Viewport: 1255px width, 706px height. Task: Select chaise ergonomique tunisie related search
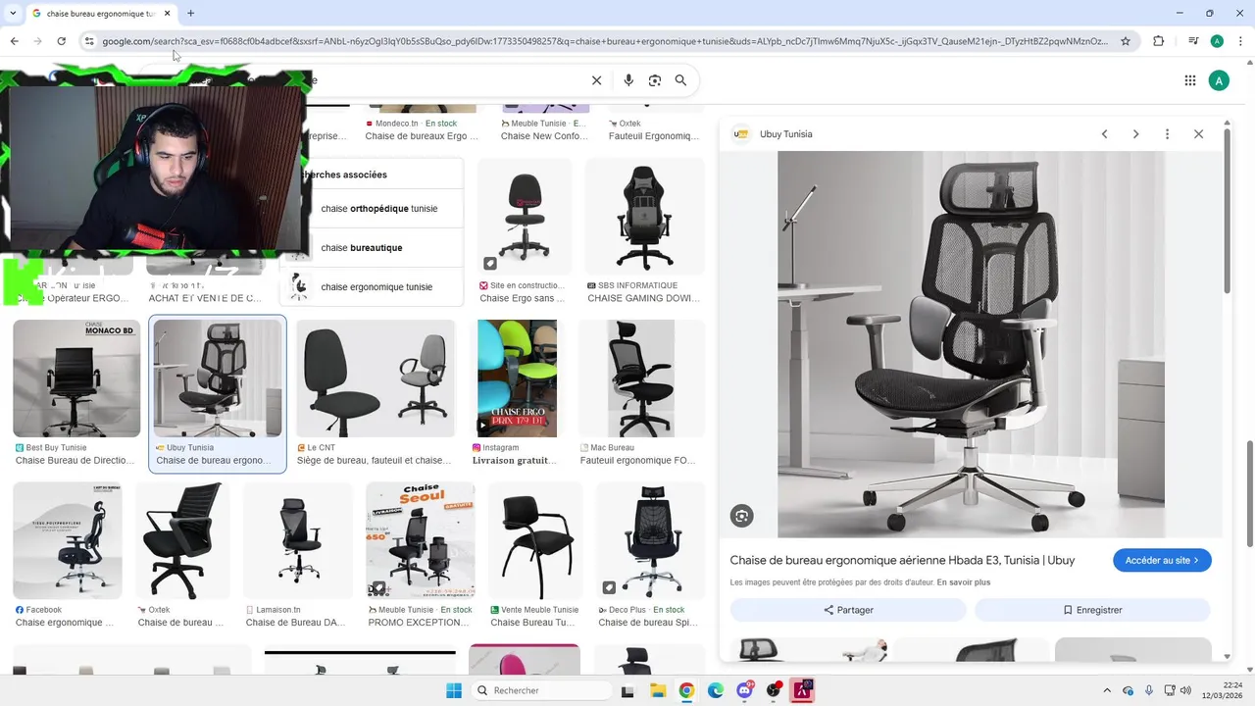[376, 287]
